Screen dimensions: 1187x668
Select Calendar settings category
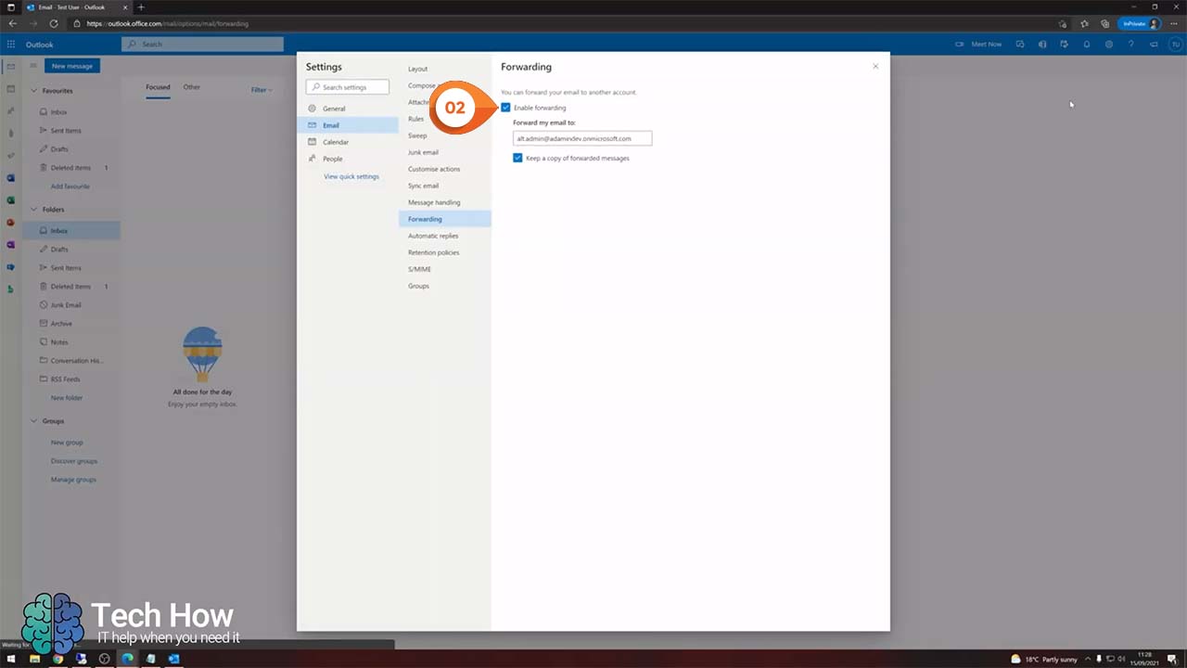coord(348,142)
